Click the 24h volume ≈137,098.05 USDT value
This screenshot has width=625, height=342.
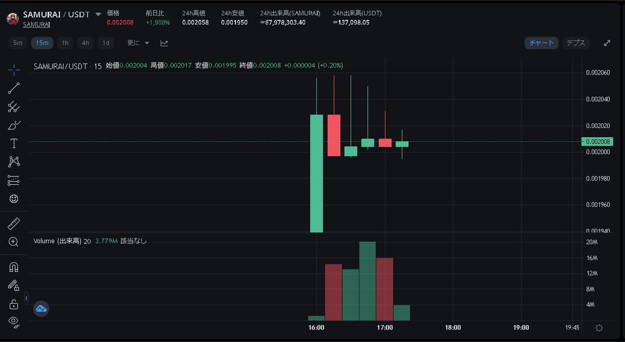click(351, 22)
